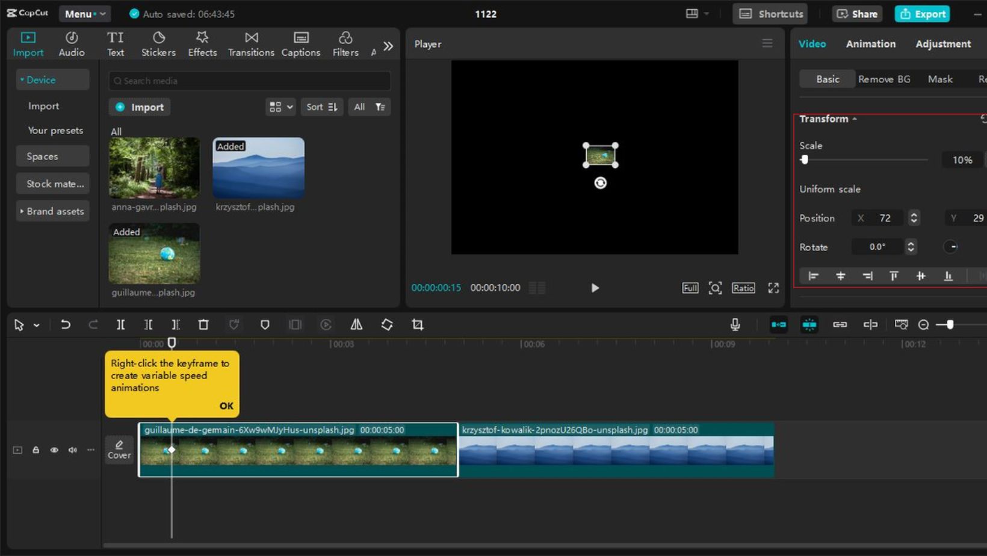Viewport: 987px width, 556px height.
Task: Open the grid view mode dropdown
Action: [280, 107]
